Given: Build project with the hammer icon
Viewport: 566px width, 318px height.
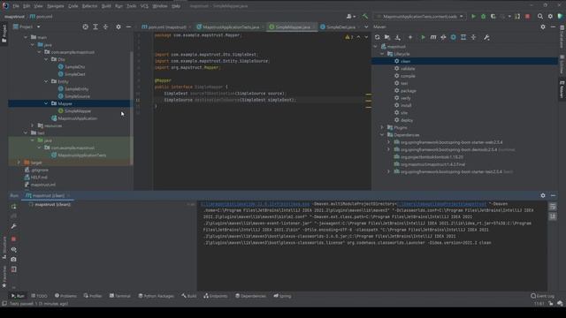Looking at the screenshot, I should [x=365, y=16].
